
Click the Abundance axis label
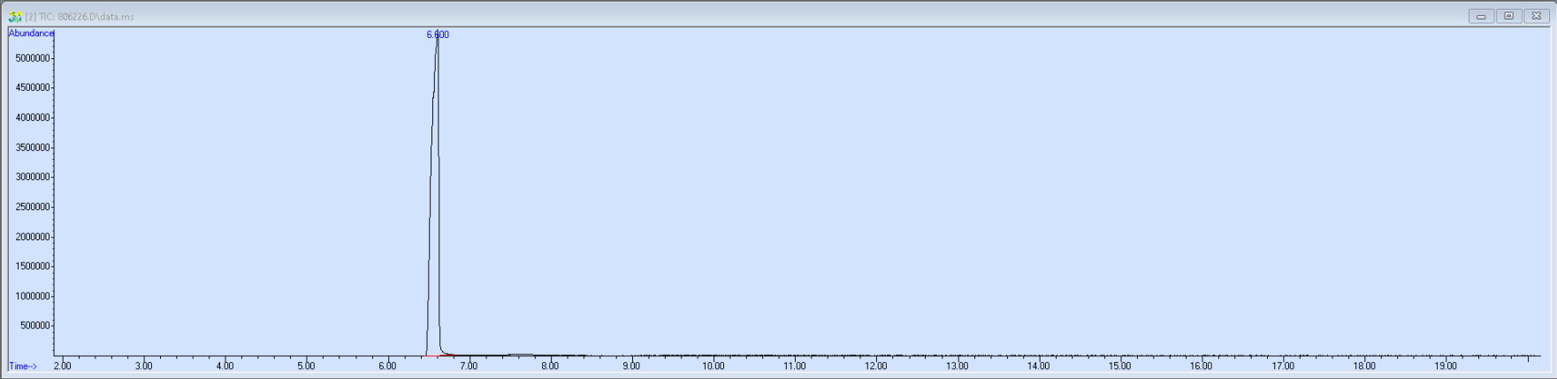click(x=31, y=34)
